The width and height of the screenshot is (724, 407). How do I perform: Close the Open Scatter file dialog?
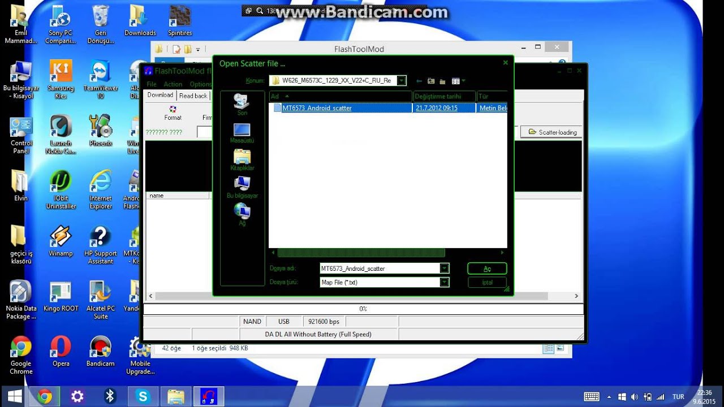pos(506,63)
